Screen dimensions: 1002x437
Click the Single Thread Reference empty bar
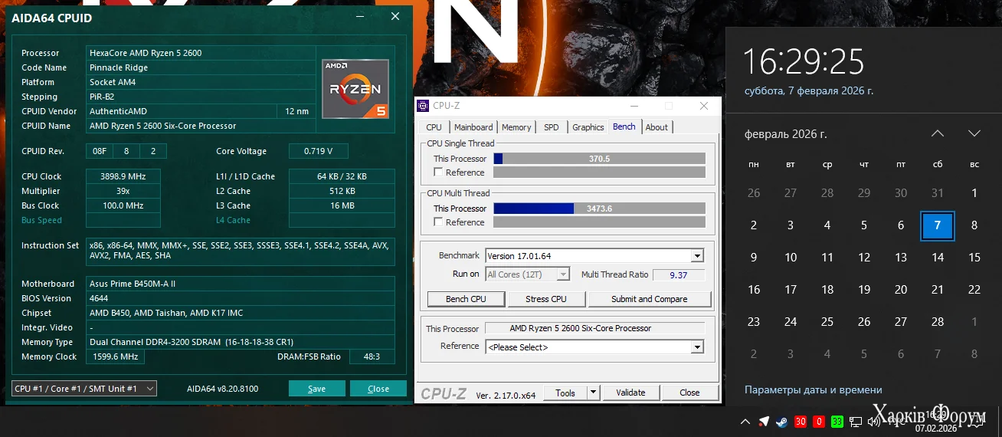[x=599, y=172]
